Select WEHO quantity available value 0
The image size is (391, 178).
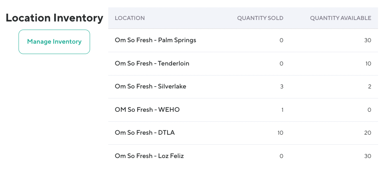[370, 110]
